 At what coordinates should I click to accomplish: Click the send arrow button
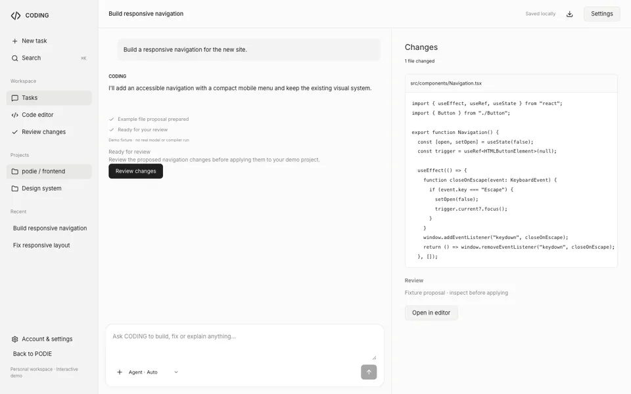(x=369, y=372)
